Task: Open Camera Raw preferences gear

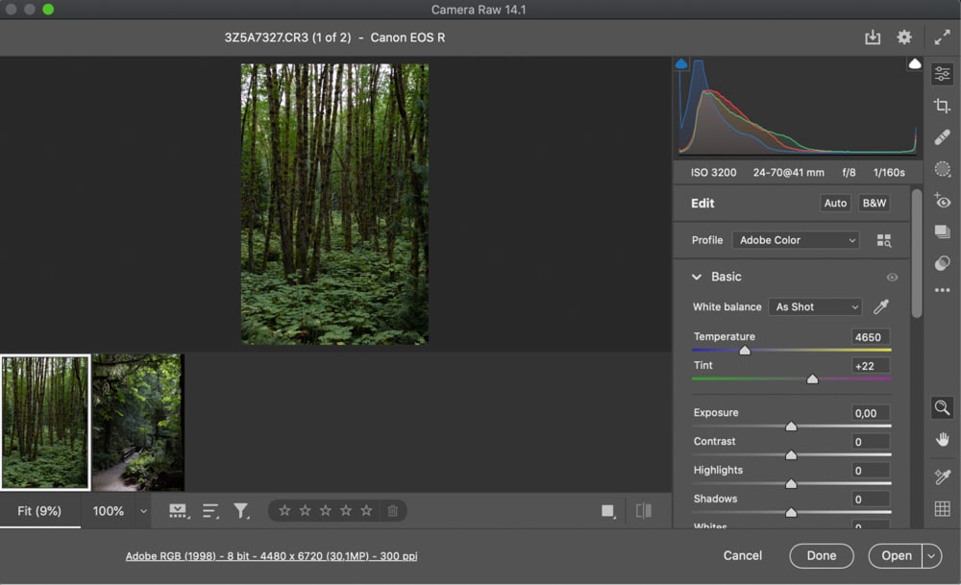Action: click(x=903, y=37)
